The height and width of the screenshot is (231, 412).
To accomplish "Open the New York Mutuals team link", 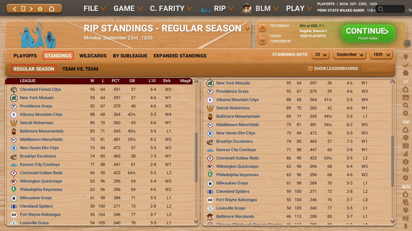I will point(37,98).
